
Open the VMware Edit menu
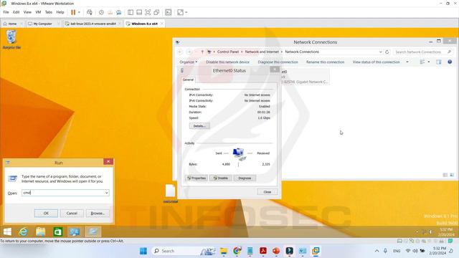[x=16, y=12]
